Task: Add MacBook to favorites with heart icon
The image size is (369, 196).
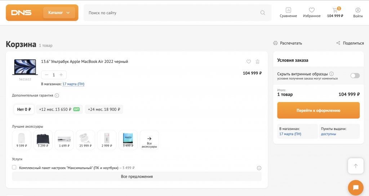Action: [249, 61]
